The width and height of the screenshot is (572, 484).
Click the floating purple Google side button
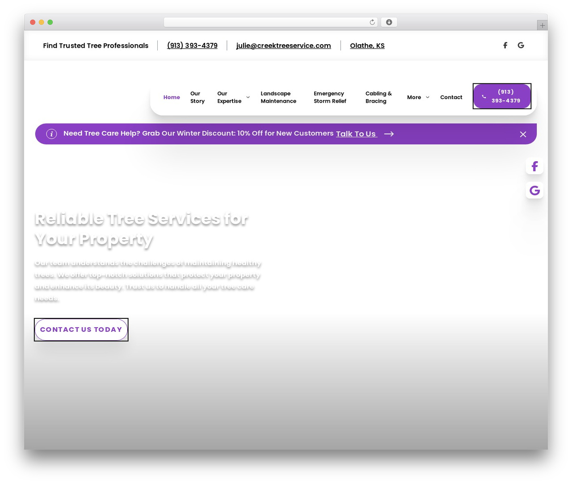click(x=534, y=191)
